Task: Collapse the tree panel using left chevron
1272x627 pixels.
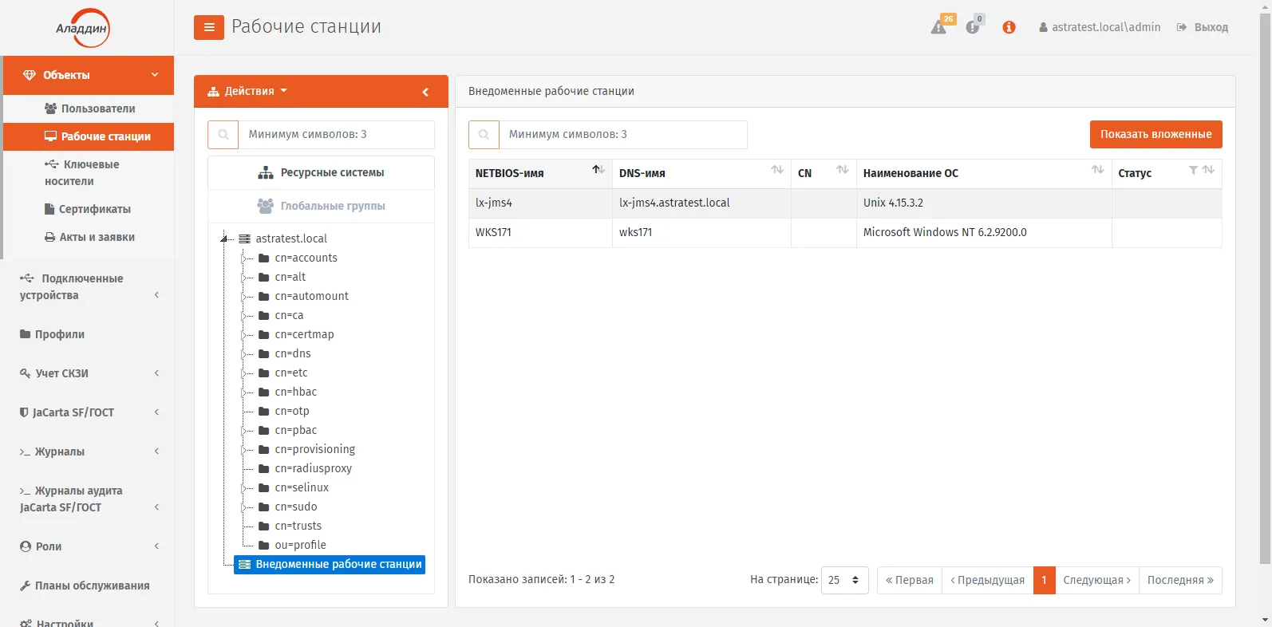Action: click(425, 92)
